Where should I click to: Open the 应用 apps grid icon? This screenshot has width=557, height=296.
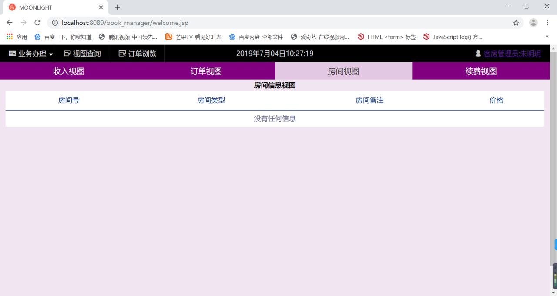[x=10, y=37]
